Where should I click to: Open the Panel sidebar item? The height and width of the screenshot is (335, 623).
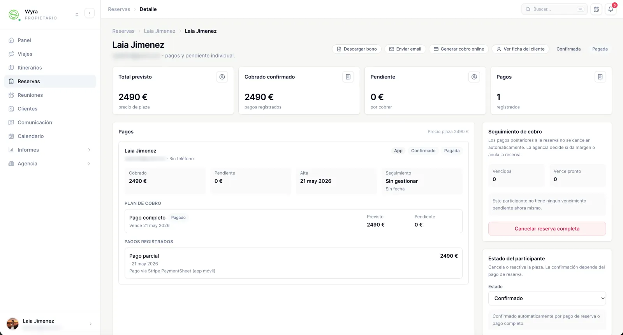coord(50,40)
